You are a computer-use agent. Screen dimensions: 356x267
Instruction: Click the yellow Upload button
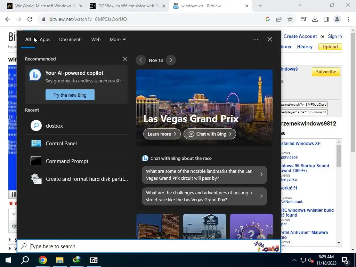pos(330,47)
